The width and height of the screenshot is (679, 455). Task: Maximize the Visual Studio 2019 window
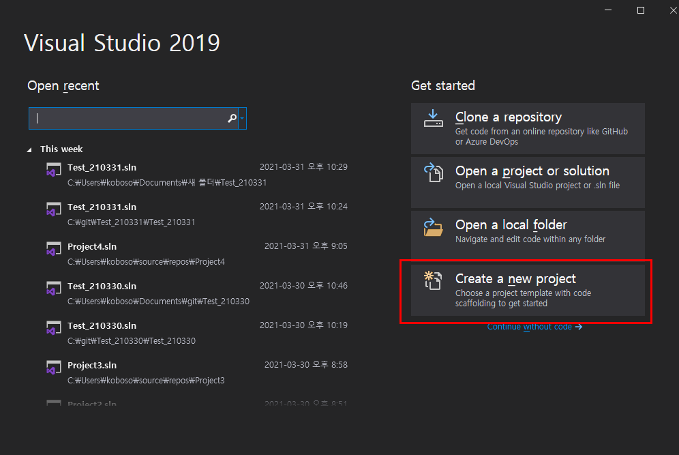point(641,10)
